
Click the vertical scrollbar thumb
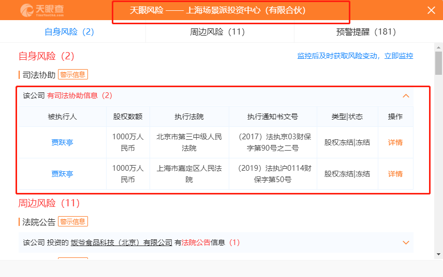[438, 63]
